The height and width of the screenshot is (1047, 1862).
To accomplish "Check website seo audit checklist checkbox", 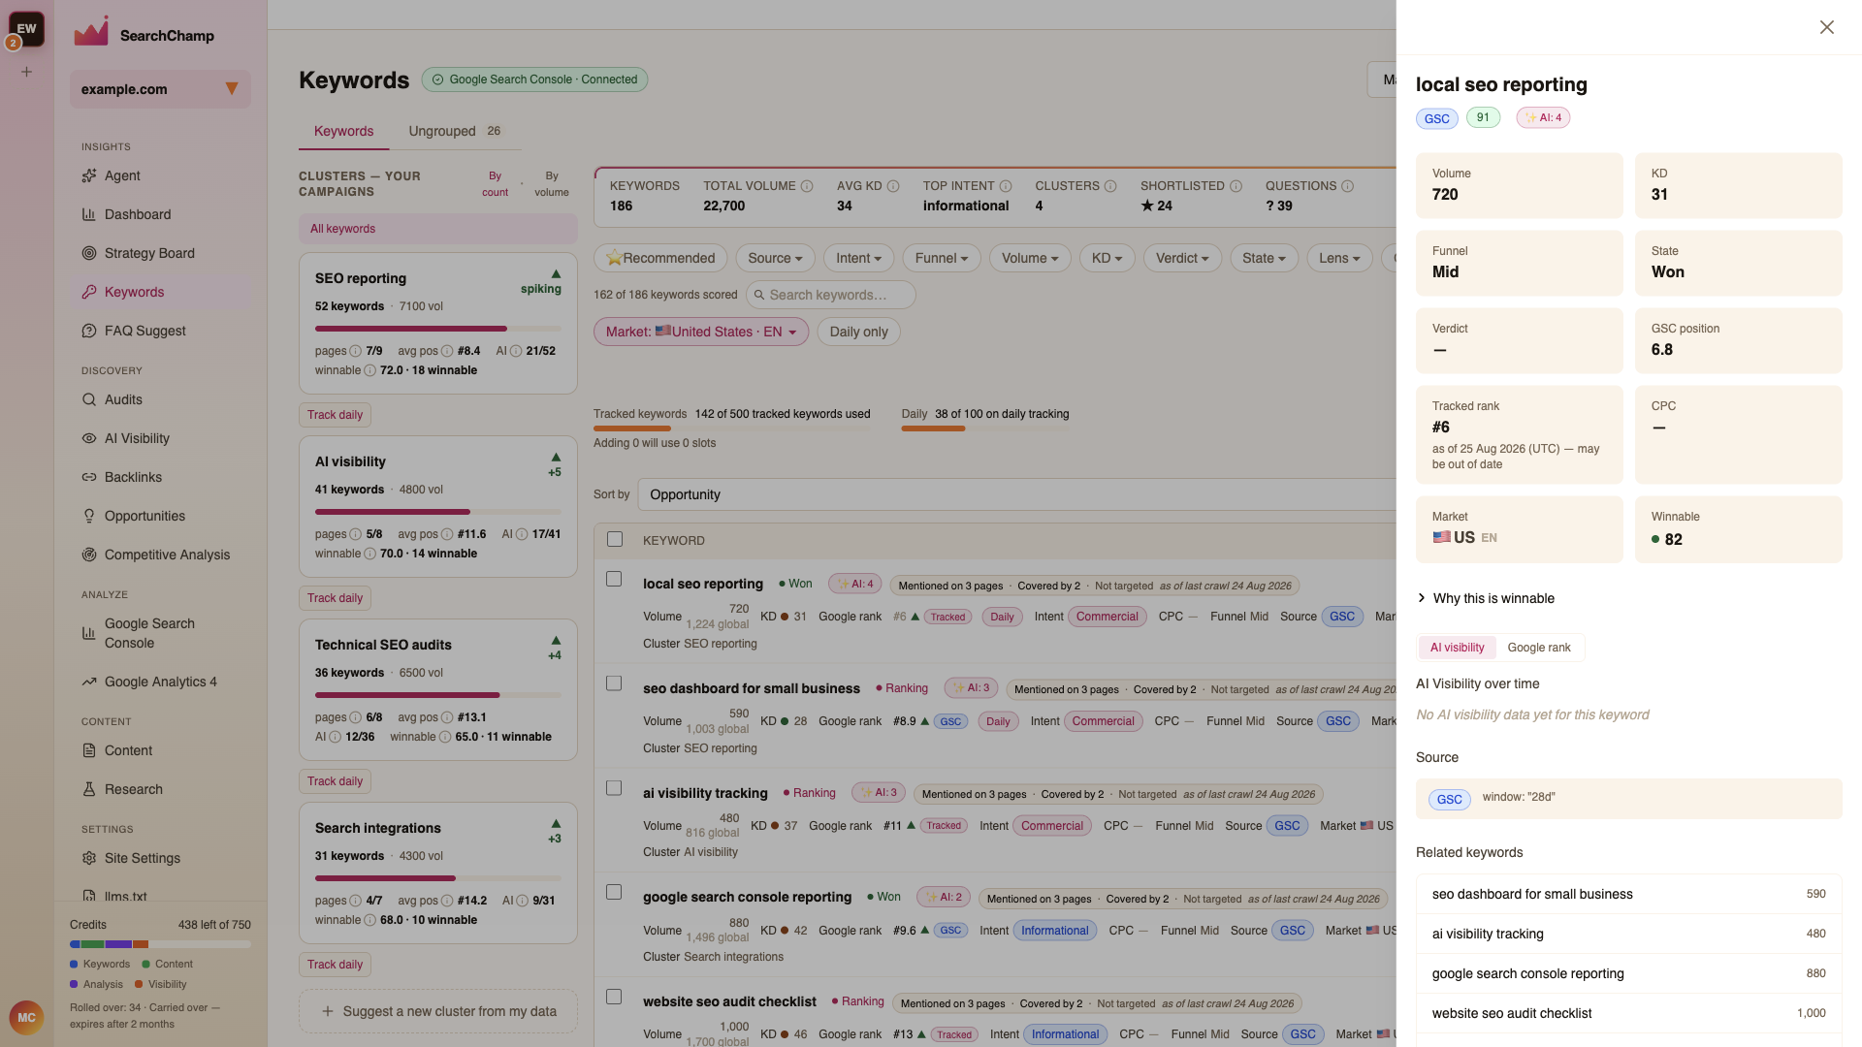I will pyautogui.click(x=614, y=997).
